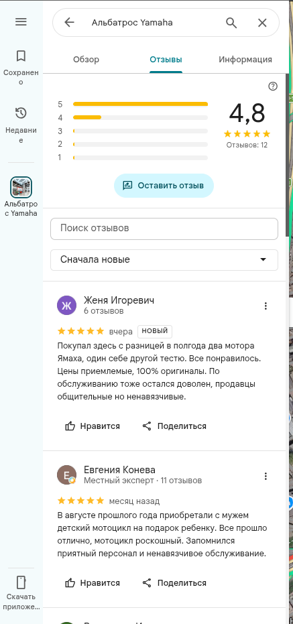This screenshot has width=293, height=624.
Task: Click the star rating of Женя's review
Action: (81, 331)
